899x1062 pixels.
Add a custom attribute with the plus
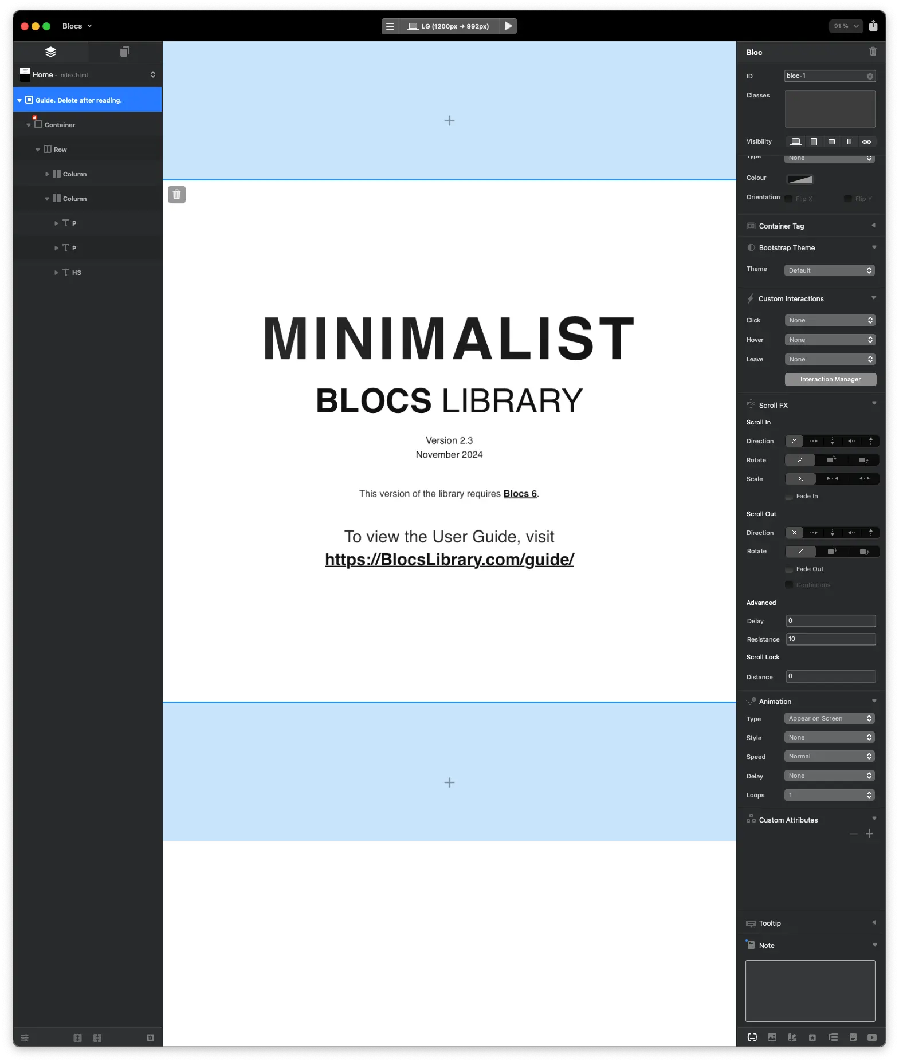(869, 834)
